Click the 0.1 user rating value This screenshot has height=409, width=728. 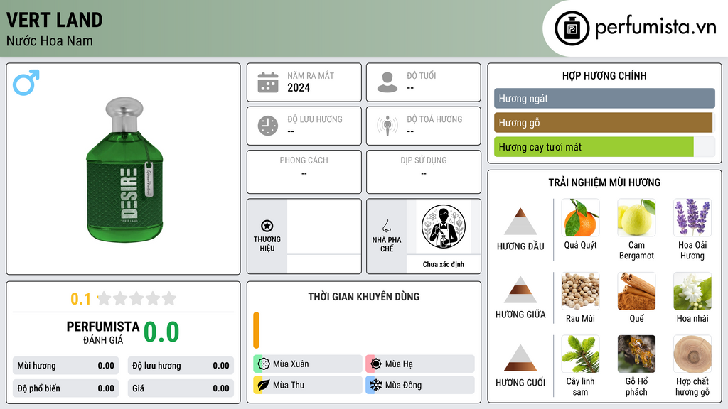(81, 299)
